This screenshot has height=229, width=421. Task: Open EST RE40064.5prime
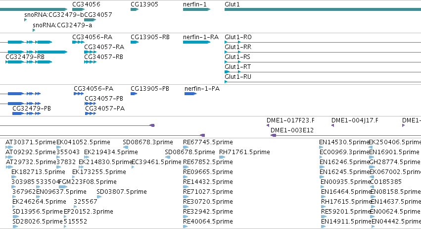click(208, 222)
